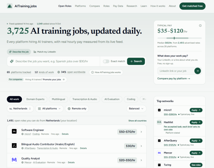
Task: Apply to AfterQuery network
Action: (196, 141)
